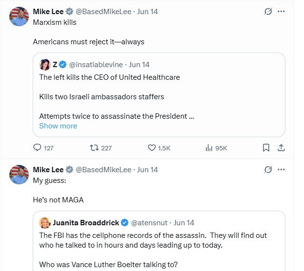Bookmark the first Mike Lee tweet

click(266, 148)
